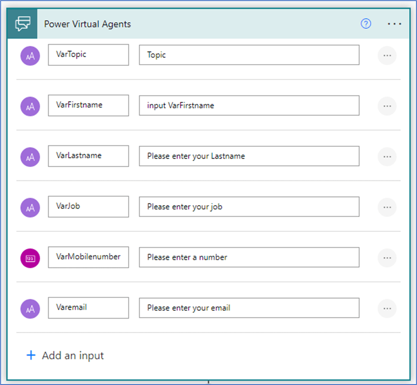Open options menu for VarTopic row
417x385 pixels.
(x=387, y=56)
